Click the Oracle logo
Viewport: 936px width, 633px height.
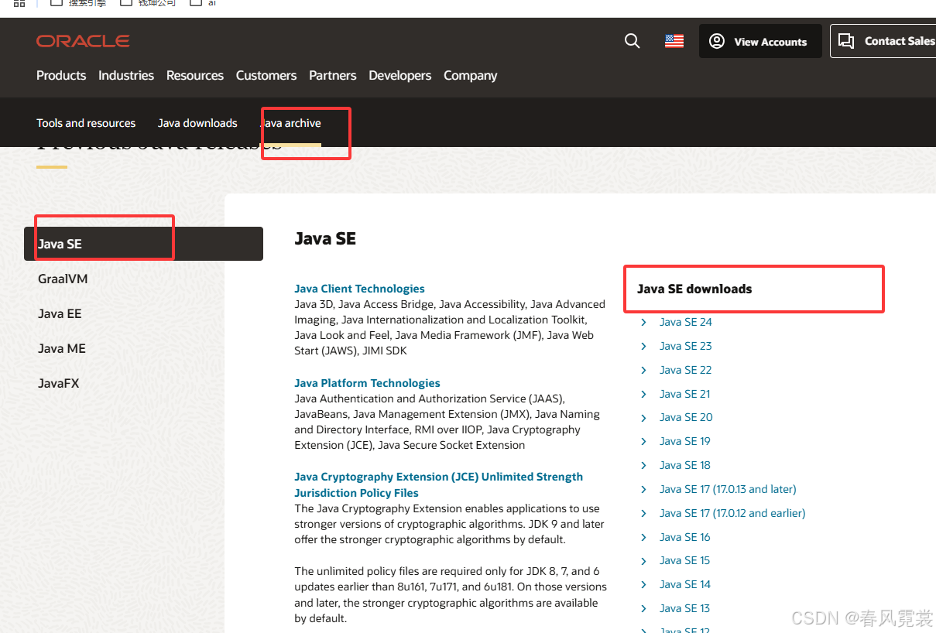(x=83, y=41)
